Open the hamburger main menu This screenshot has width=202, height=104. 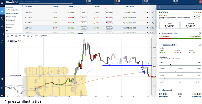(2, 3)
